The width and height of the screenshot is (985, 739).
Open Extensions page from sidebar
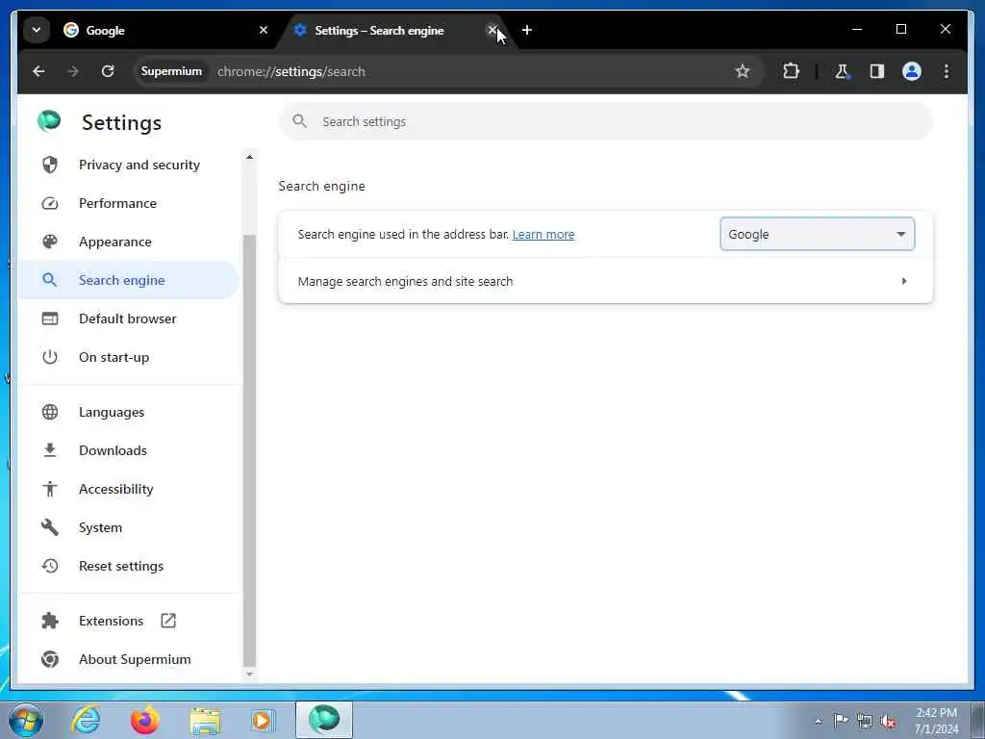(x=129, y=621)
